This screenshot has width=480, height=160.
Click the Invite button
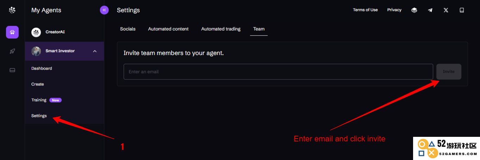[x=449, y=72]
